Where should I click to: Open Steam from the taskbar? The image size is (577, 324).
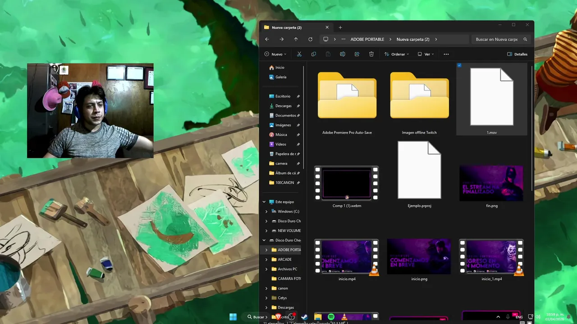(x=304, y=317)
